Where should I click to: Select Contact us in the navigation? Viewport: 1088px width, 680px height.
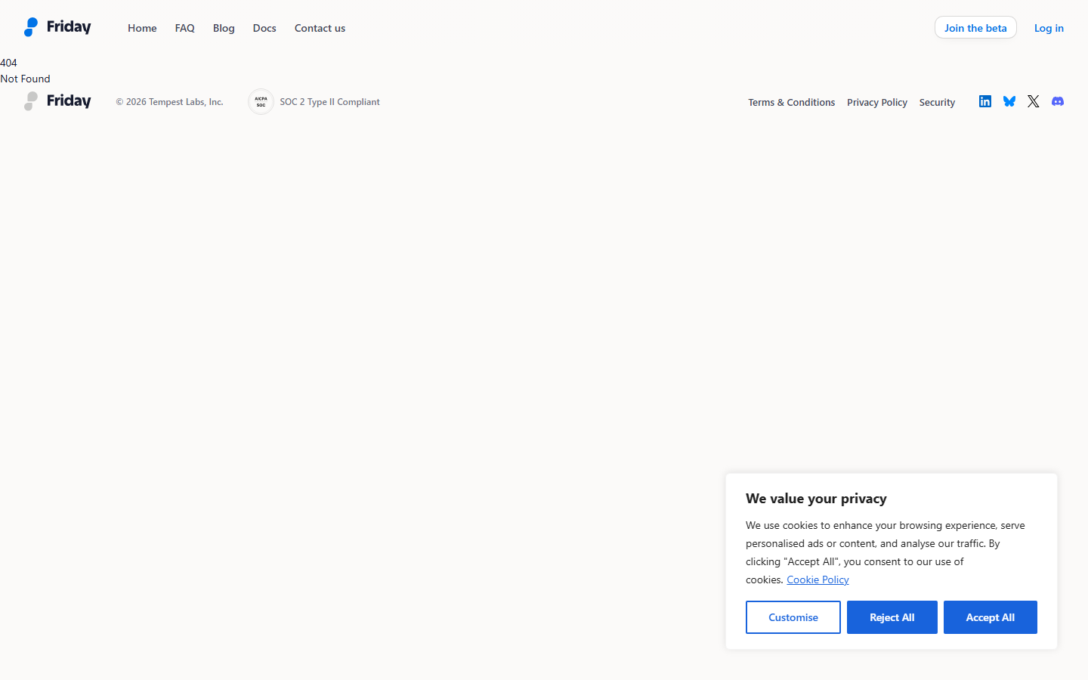pyautogui.click(x=320, y=28)
